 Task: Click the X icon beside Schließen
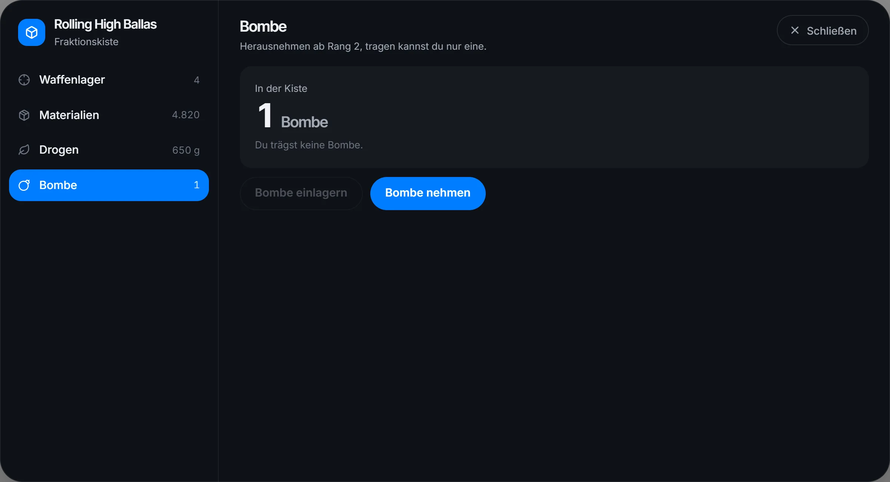(795, 31)
